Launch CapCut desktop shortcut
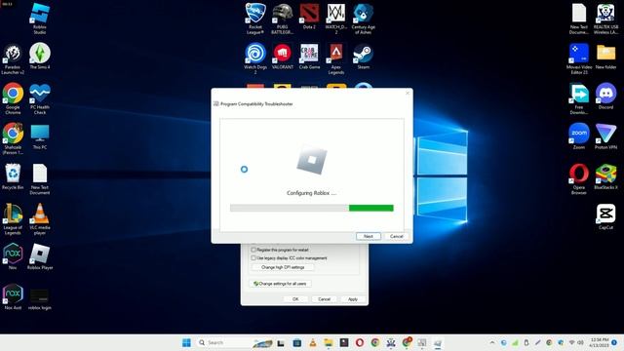Screen dimensions: 624x351 click(605, 216)
